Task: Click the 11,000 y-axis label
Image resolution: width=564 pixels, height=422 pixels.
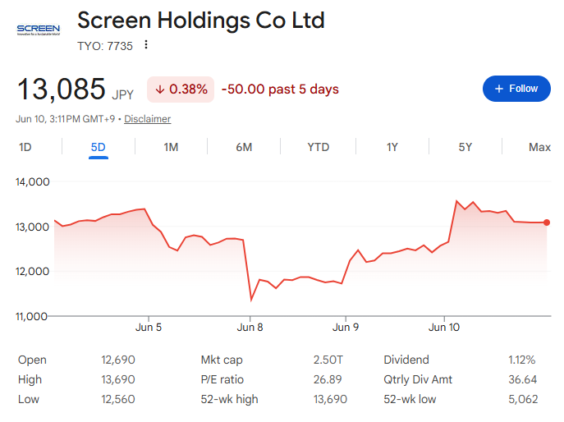Action: [x=31, y=317]
